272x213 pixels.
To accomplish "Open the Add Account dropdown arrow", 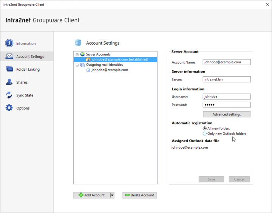I will click(112, 195).
